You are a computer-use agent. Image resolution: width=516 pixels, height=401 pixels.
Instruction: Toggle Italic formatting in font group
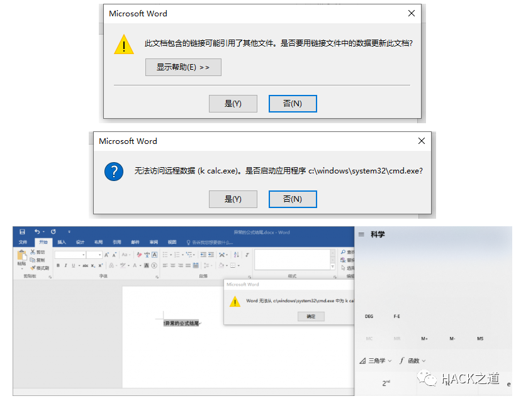coord(65,266)
